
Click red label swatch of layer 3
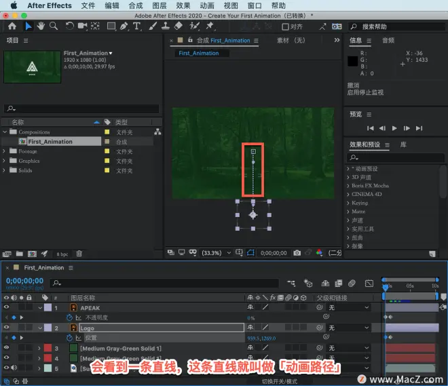click(48, 348)
